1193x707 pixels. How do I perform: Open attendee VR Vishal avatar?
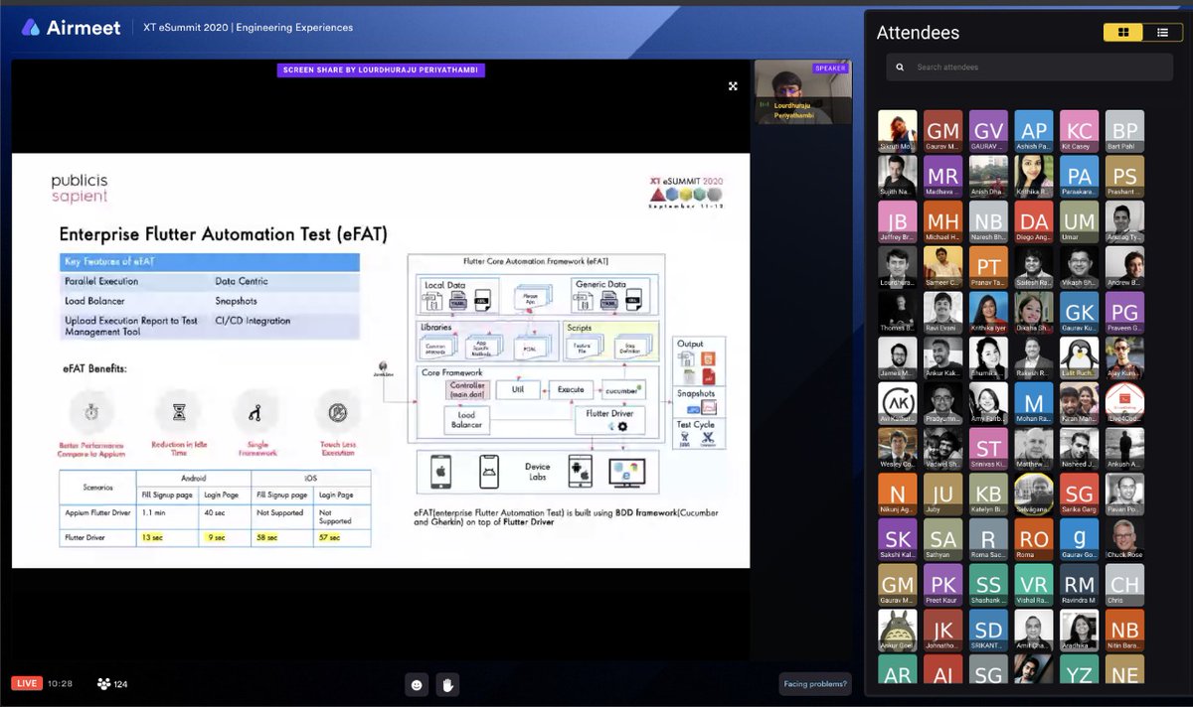(x=1034, y=586)
